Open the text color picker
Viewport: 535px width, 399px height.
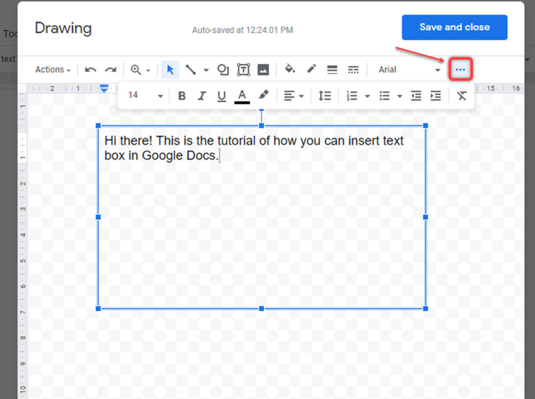coord(242,97)
